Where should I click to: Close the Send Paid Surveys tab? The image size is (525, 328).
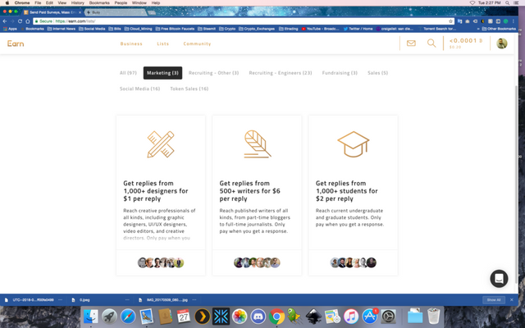pyautogui.click(x=80, y=12)
